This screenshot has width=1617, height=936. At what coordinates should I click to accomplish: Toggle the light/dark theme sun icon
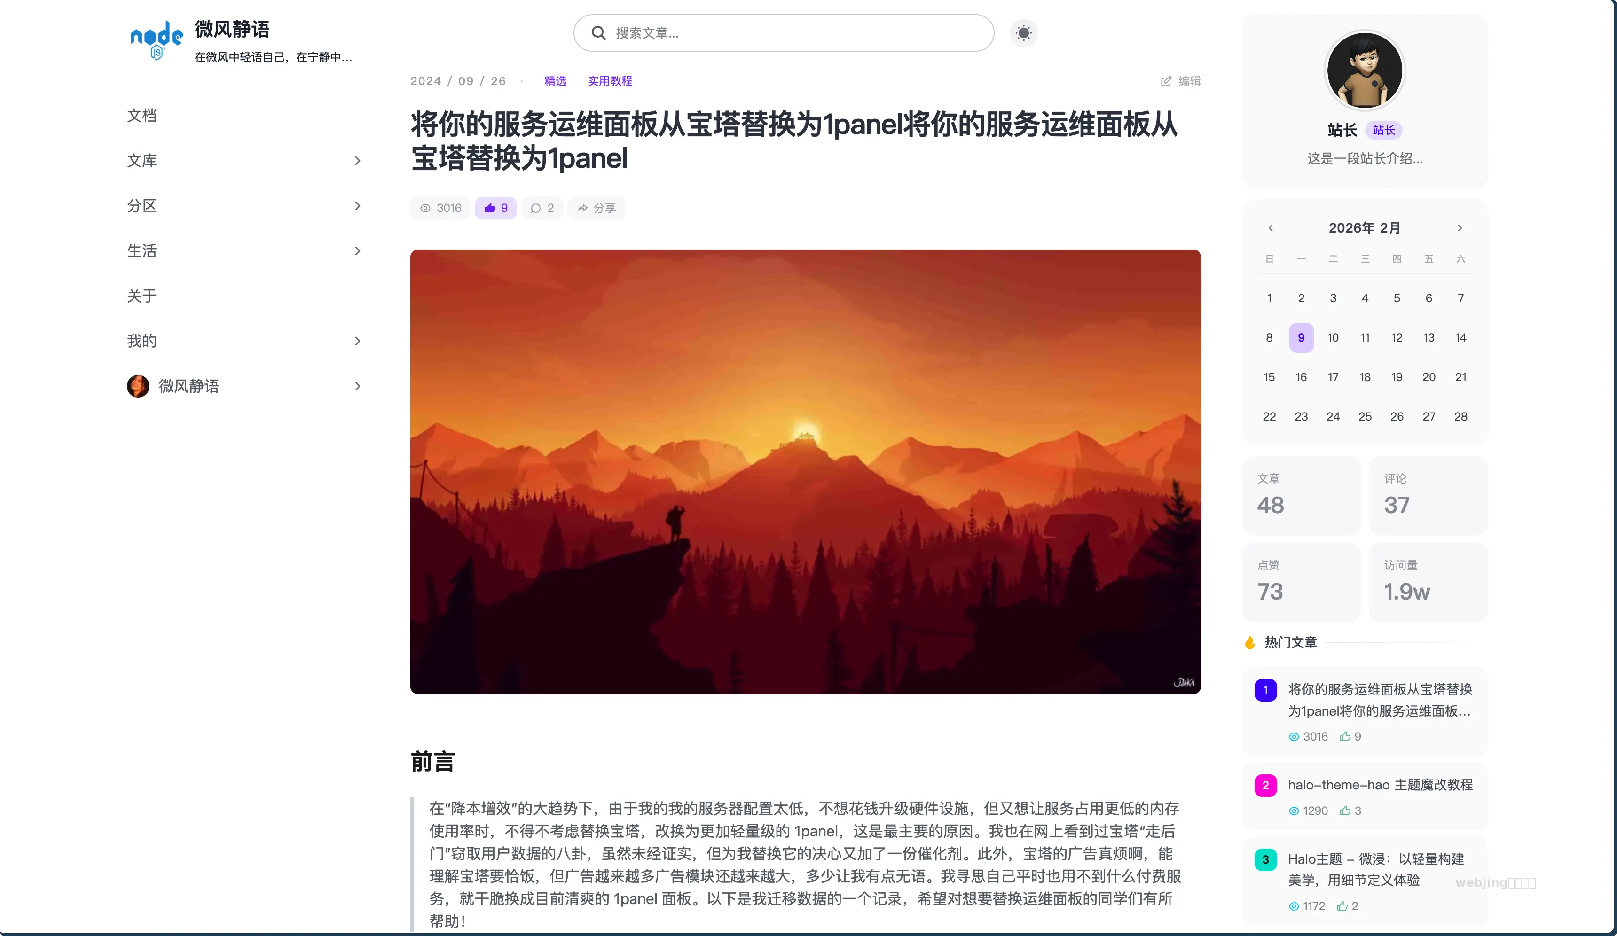(1023, 33)
